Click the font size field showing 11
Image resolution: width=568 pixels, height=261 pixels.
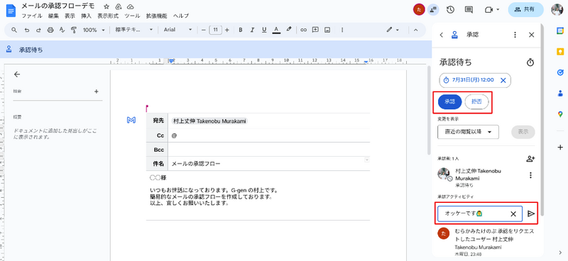[215, 30]
